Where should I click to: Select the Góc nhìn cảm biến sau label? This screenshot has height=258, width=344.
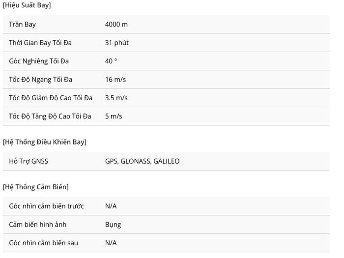43,243
